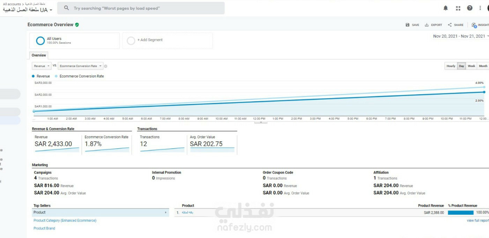The height and width of the screenshot is (238, 489).
Task: Open the three-dot more options menu
Action: point(480,8)
